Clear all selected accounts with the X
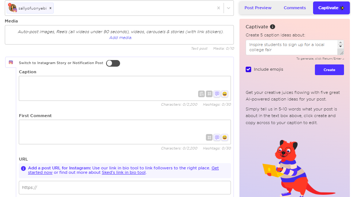The image size is (351, 197). point(218,8)
